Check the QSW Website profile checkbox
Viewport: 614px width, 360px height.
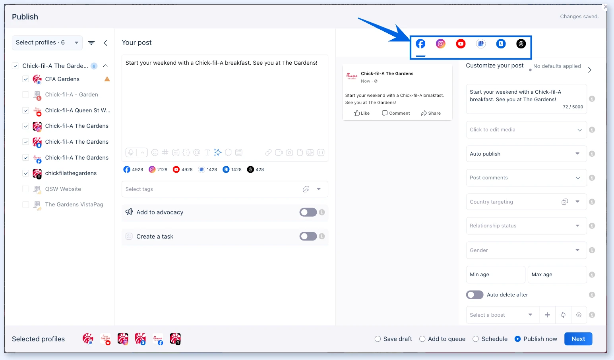tap(25, 189)
